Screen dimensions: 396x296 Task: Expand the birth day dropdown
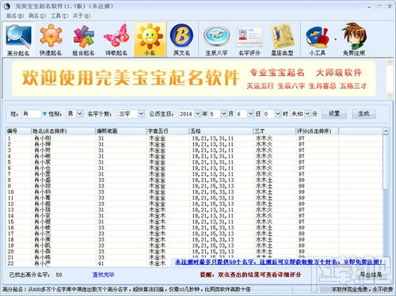pos(250,114)
